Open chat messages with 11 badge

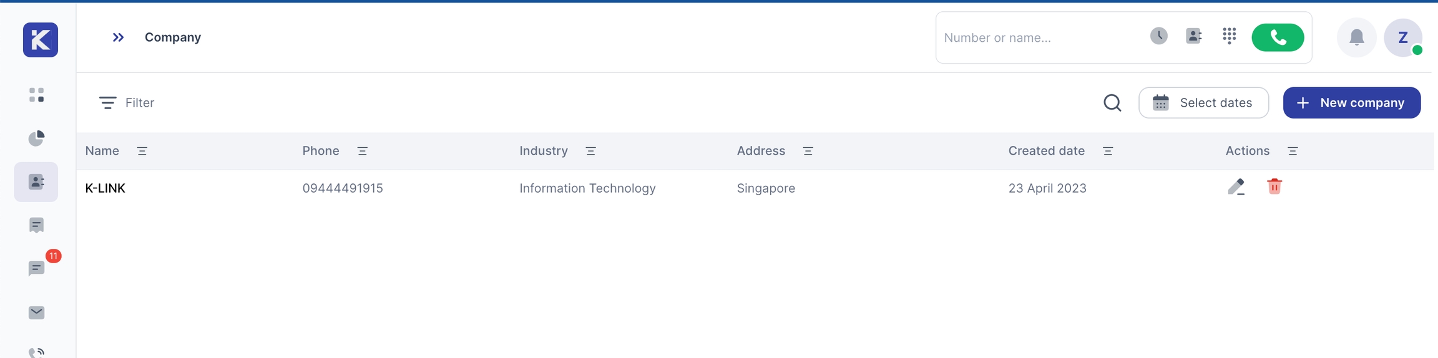pyautogui.click(x=36, y=268)
